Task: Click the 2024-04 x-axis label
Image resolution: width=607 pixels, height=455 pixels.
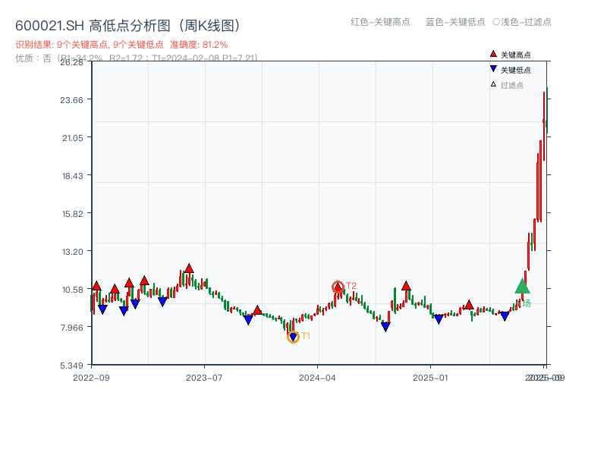Action: tap(317, 378)
